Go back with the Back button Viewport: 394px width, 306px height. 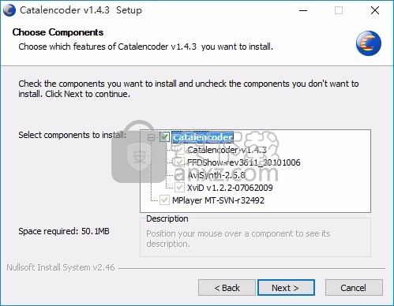point(227,288)
